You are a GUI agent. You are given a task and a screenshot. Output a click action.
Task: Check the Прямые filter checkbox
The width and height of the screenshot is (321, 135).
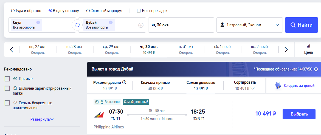[x=7, y=79]
